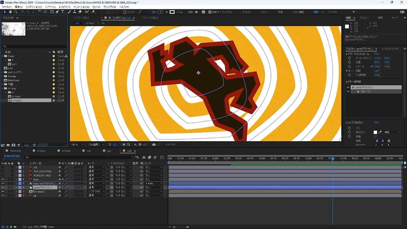407x229 pixels.
Task: Hide the body layer with eye toggle
Action: point(3,179)
